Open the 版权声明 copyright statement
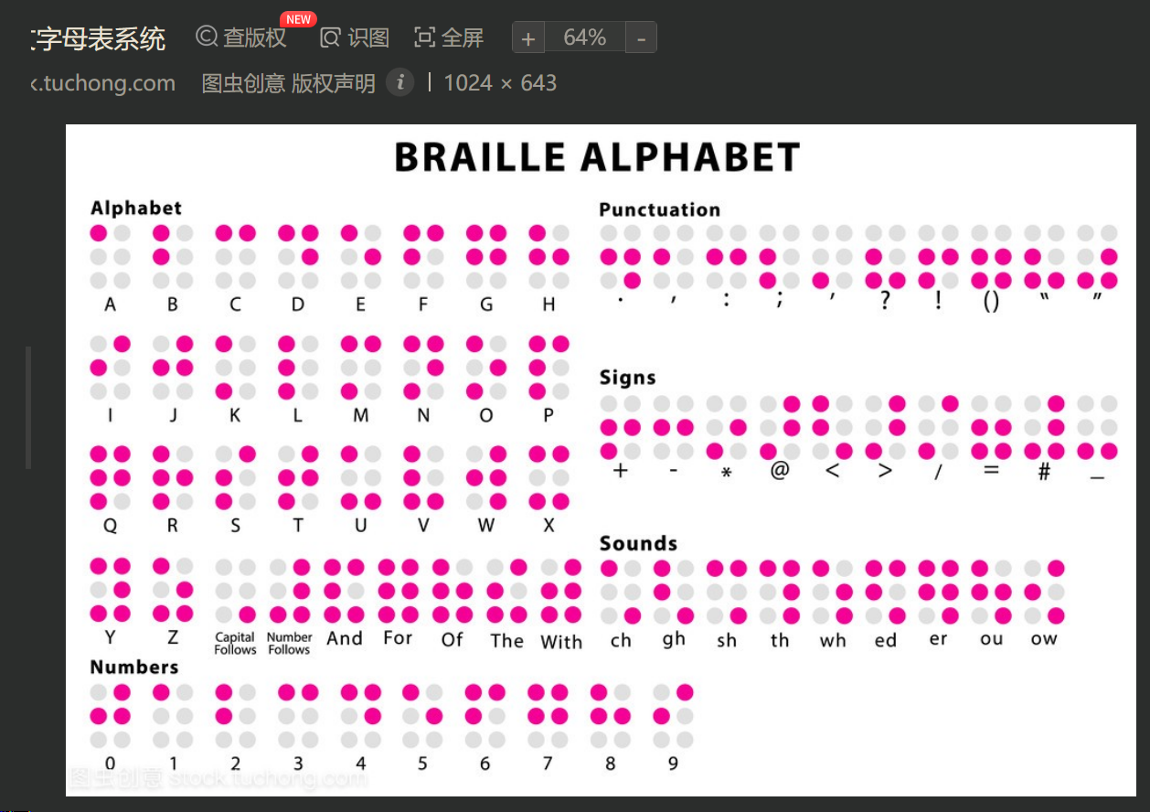The image size is (1150, 812). [334, 83]
